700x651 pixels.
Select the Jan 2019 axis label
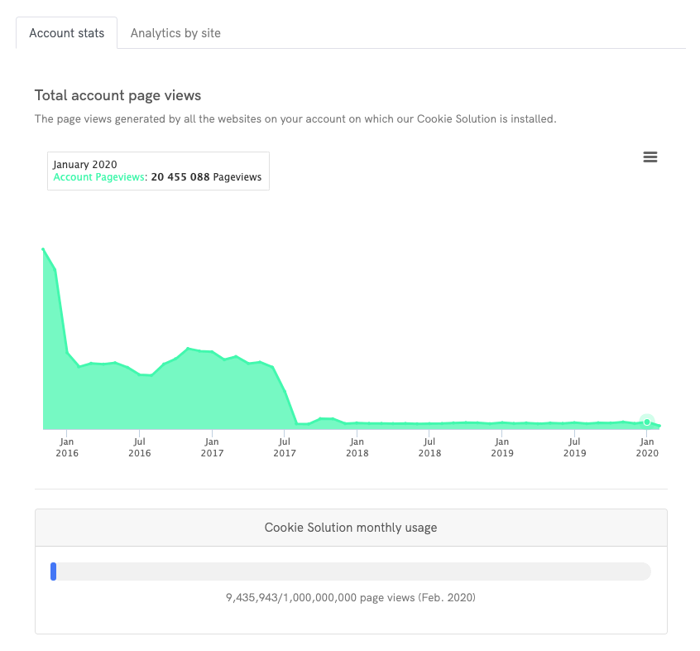(502, 447)
